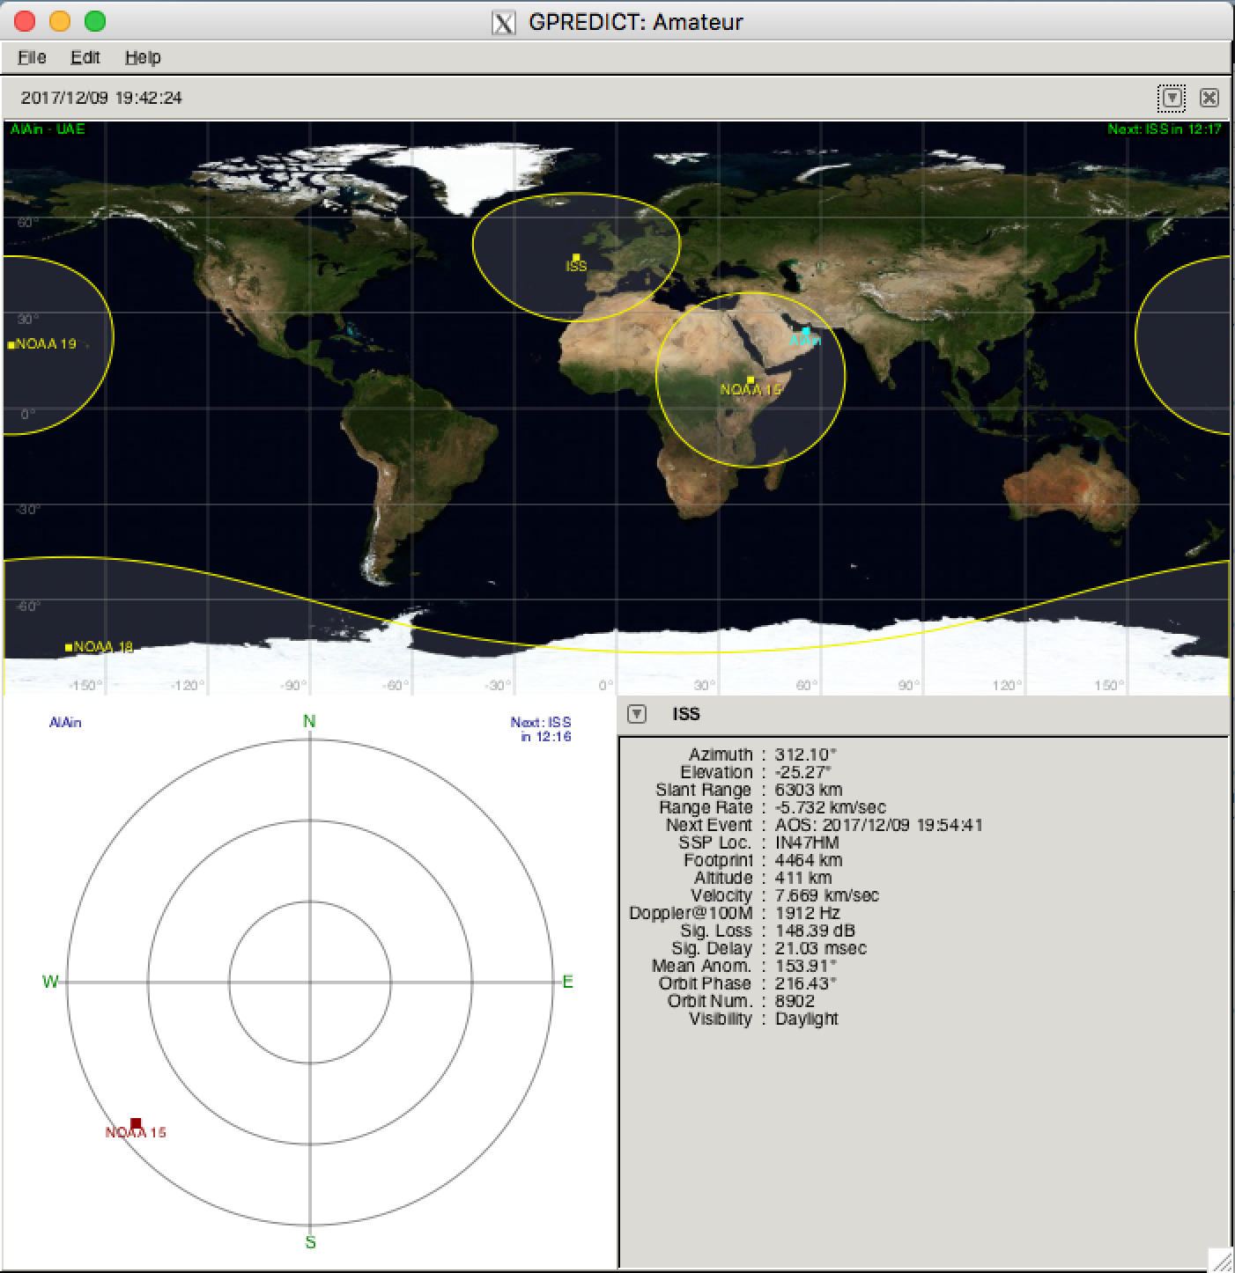Image resolution: width=1235 pixels, height=1273 pixels.
Task: Click the E compass label in polar plot
Action: click(568, 982)
